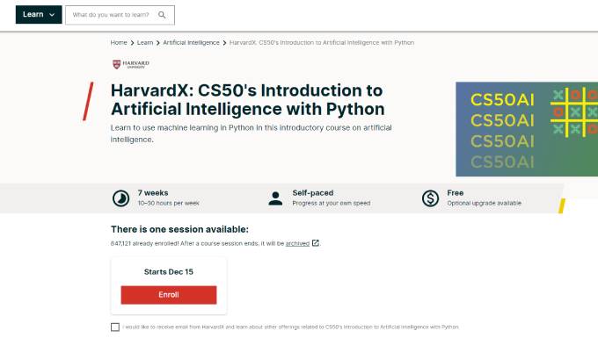Click the CS50AI course banner image

coord(527,129)
